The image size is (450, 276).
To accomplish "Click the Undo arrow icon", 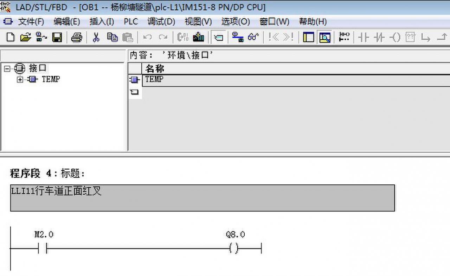I will (147, 38).
